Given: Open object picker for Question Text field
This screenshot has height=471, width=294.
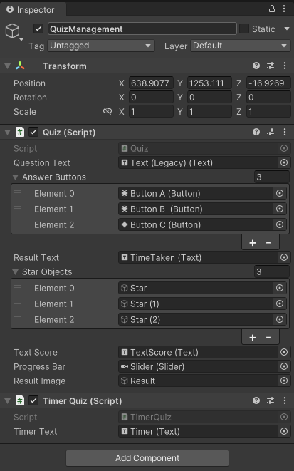Looking at the screenshot, I should 284,162.
